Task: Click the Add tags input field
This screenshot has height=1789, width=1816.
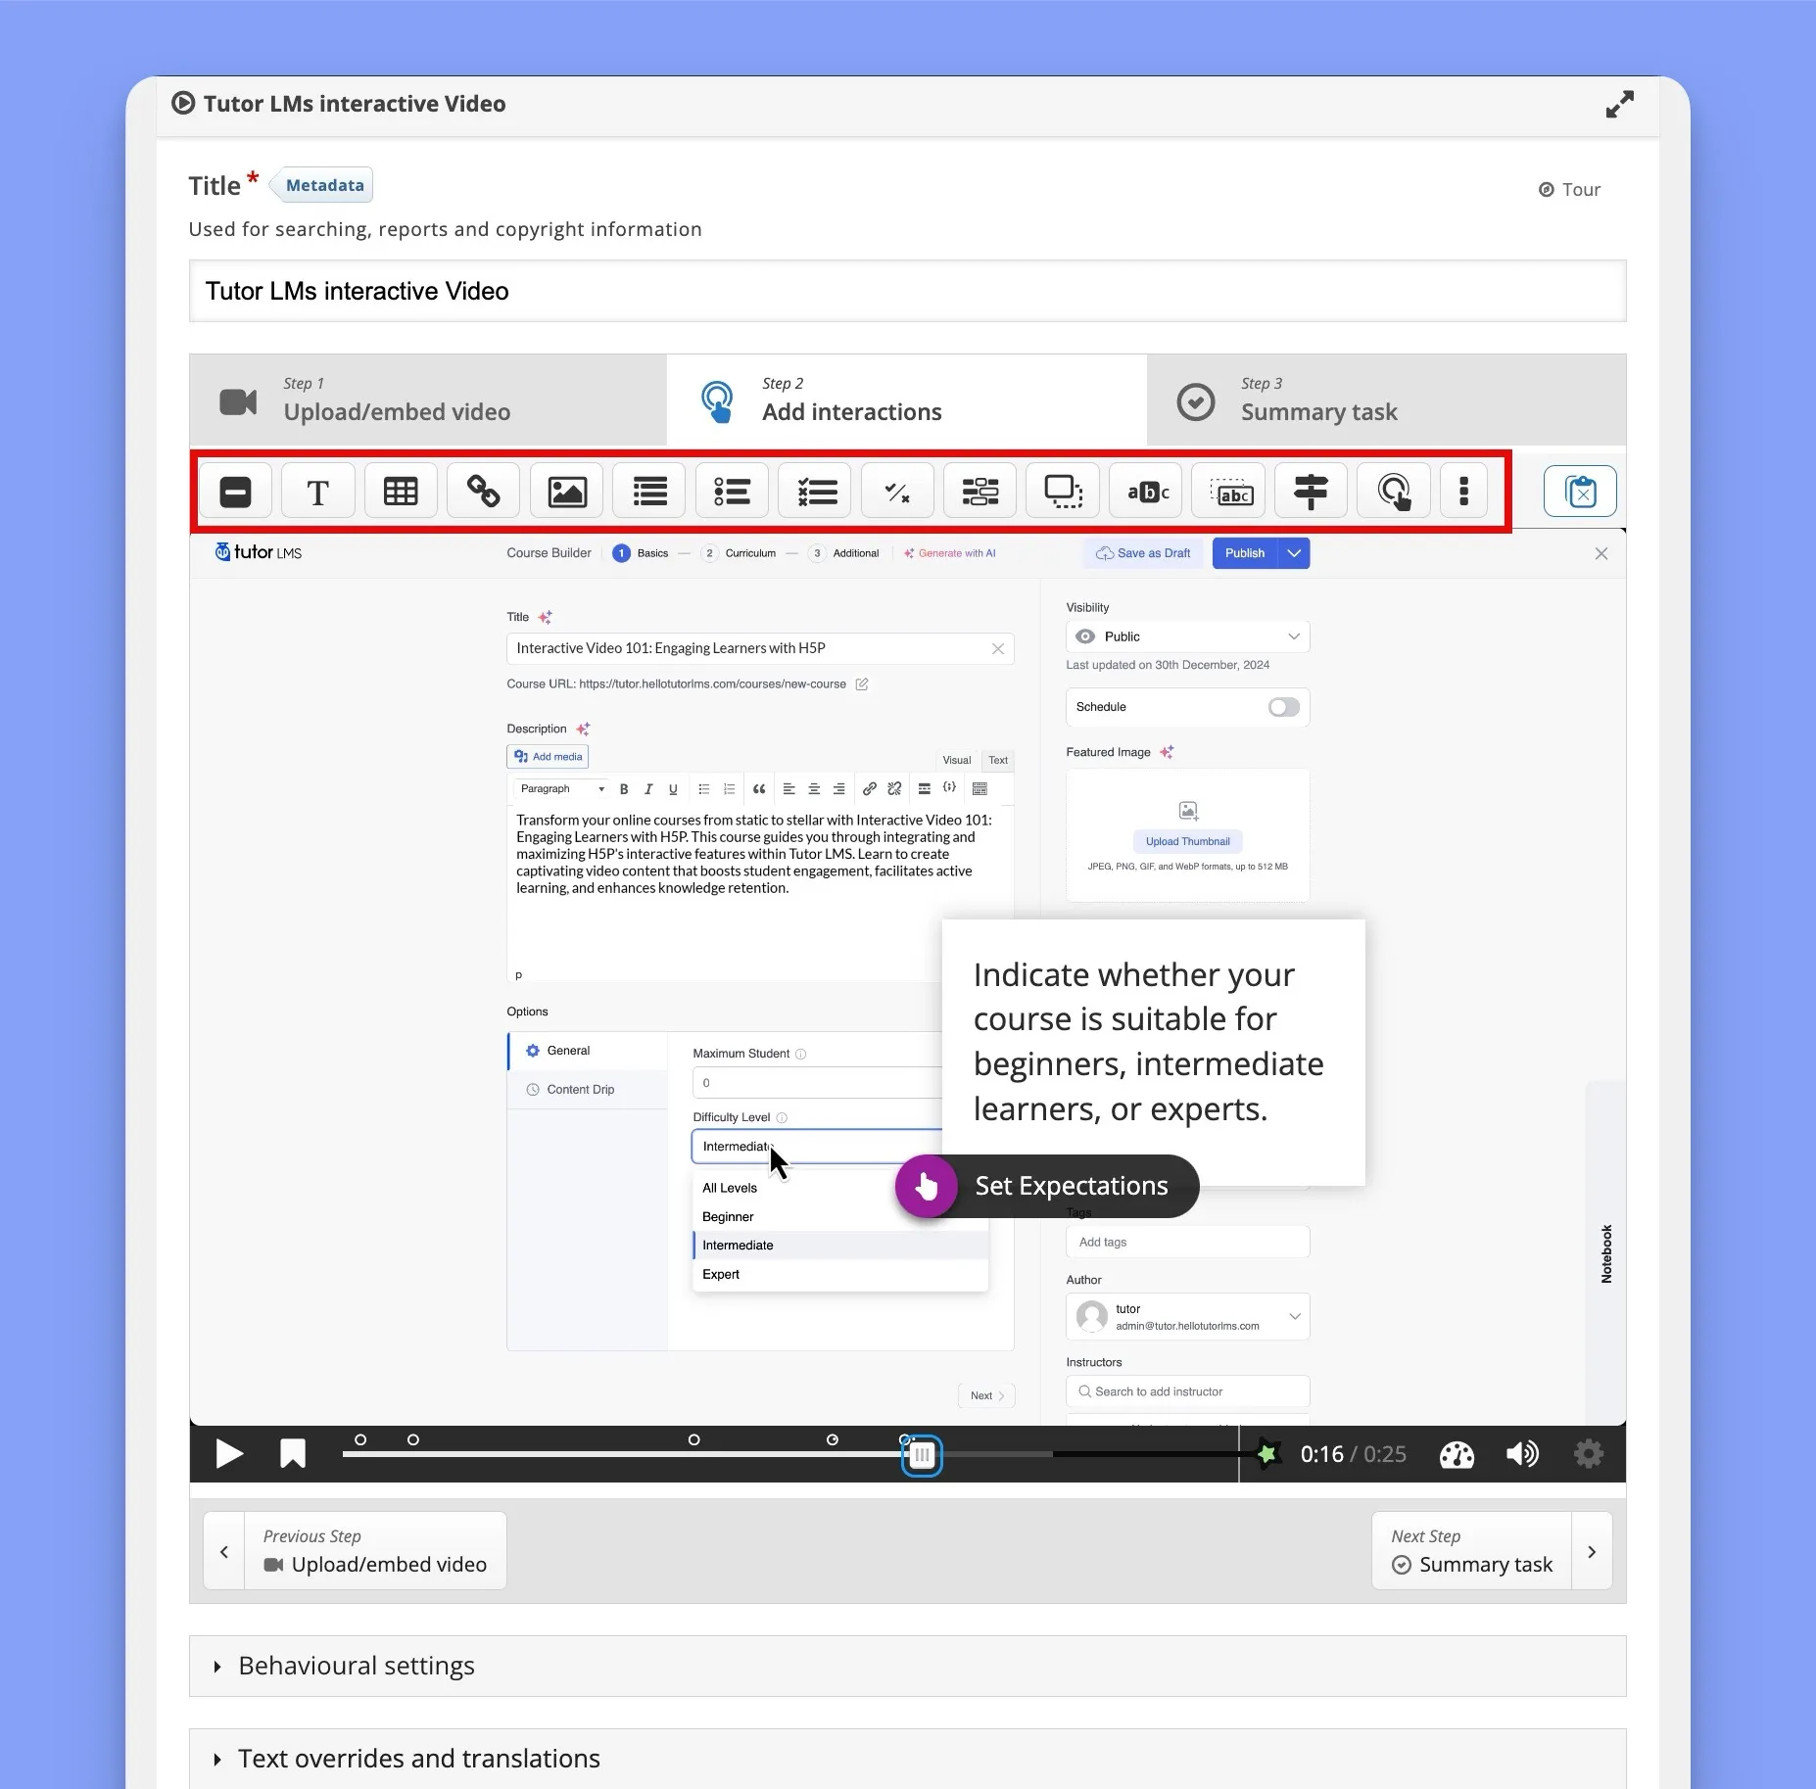Action: coord(1187,1242)
